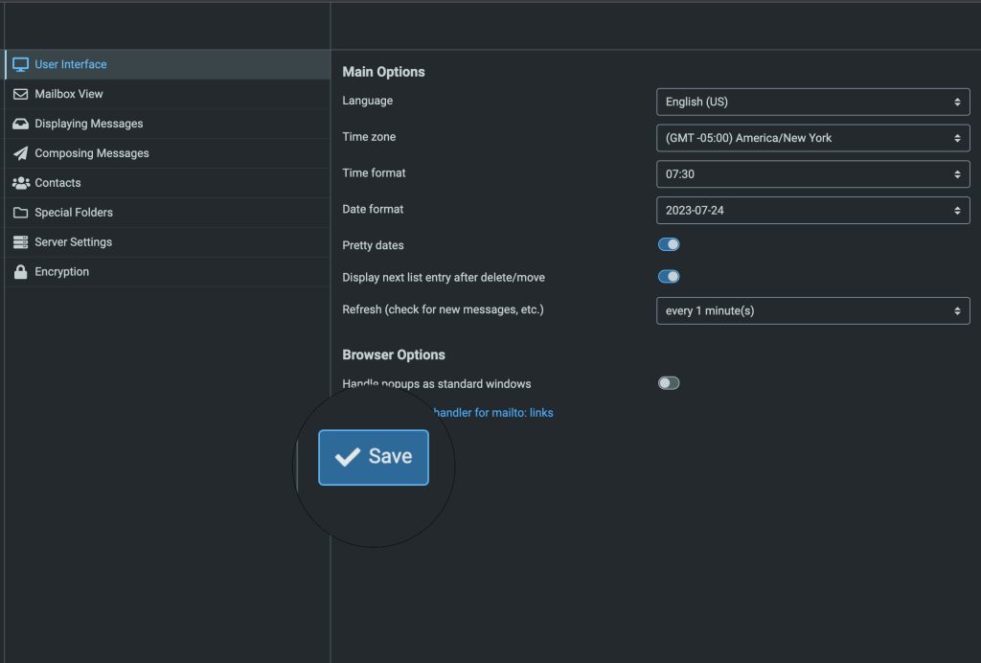Click the server icon for Server Settings
The image size is (981, 663).
20,242
